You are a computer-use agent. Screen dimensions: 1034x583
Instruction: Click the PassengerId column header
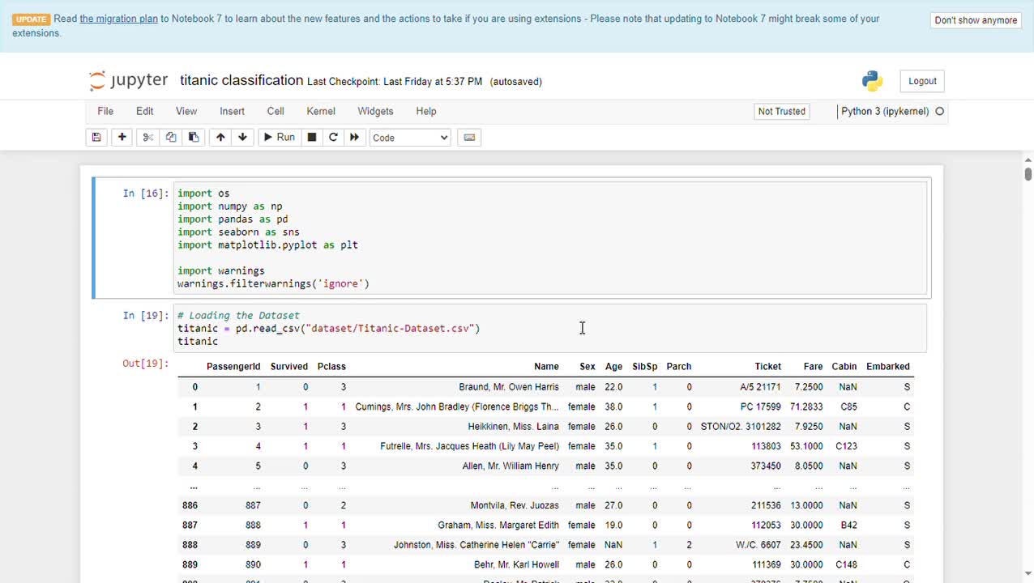coord(233,367)
